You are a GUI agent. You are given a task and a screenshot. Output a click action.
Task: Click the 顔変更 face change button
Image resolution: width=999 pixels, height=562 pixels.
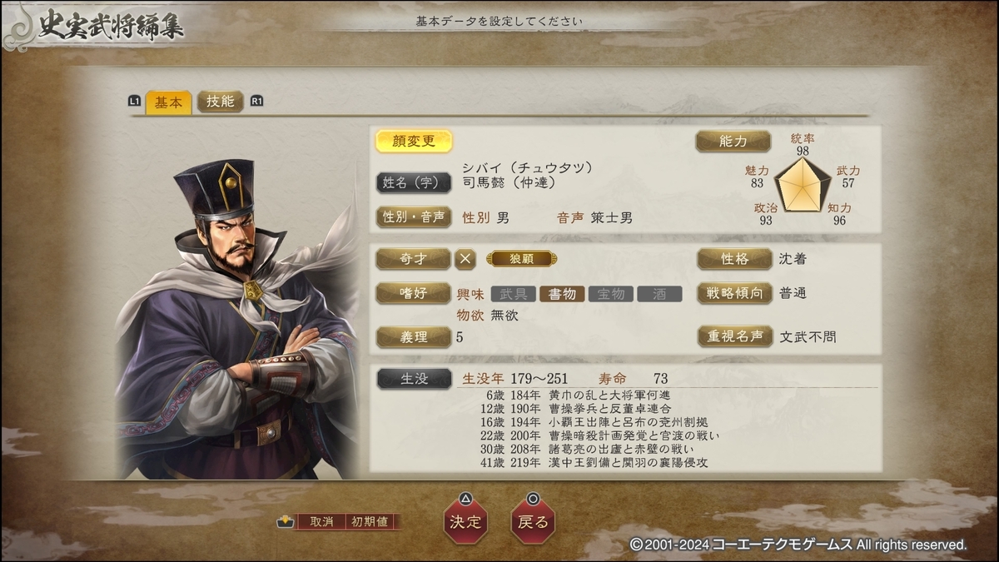click(x=414, y=142)
